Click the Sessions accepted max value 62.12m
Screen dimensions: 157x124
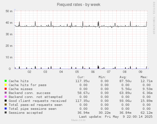tap(146, 113)
